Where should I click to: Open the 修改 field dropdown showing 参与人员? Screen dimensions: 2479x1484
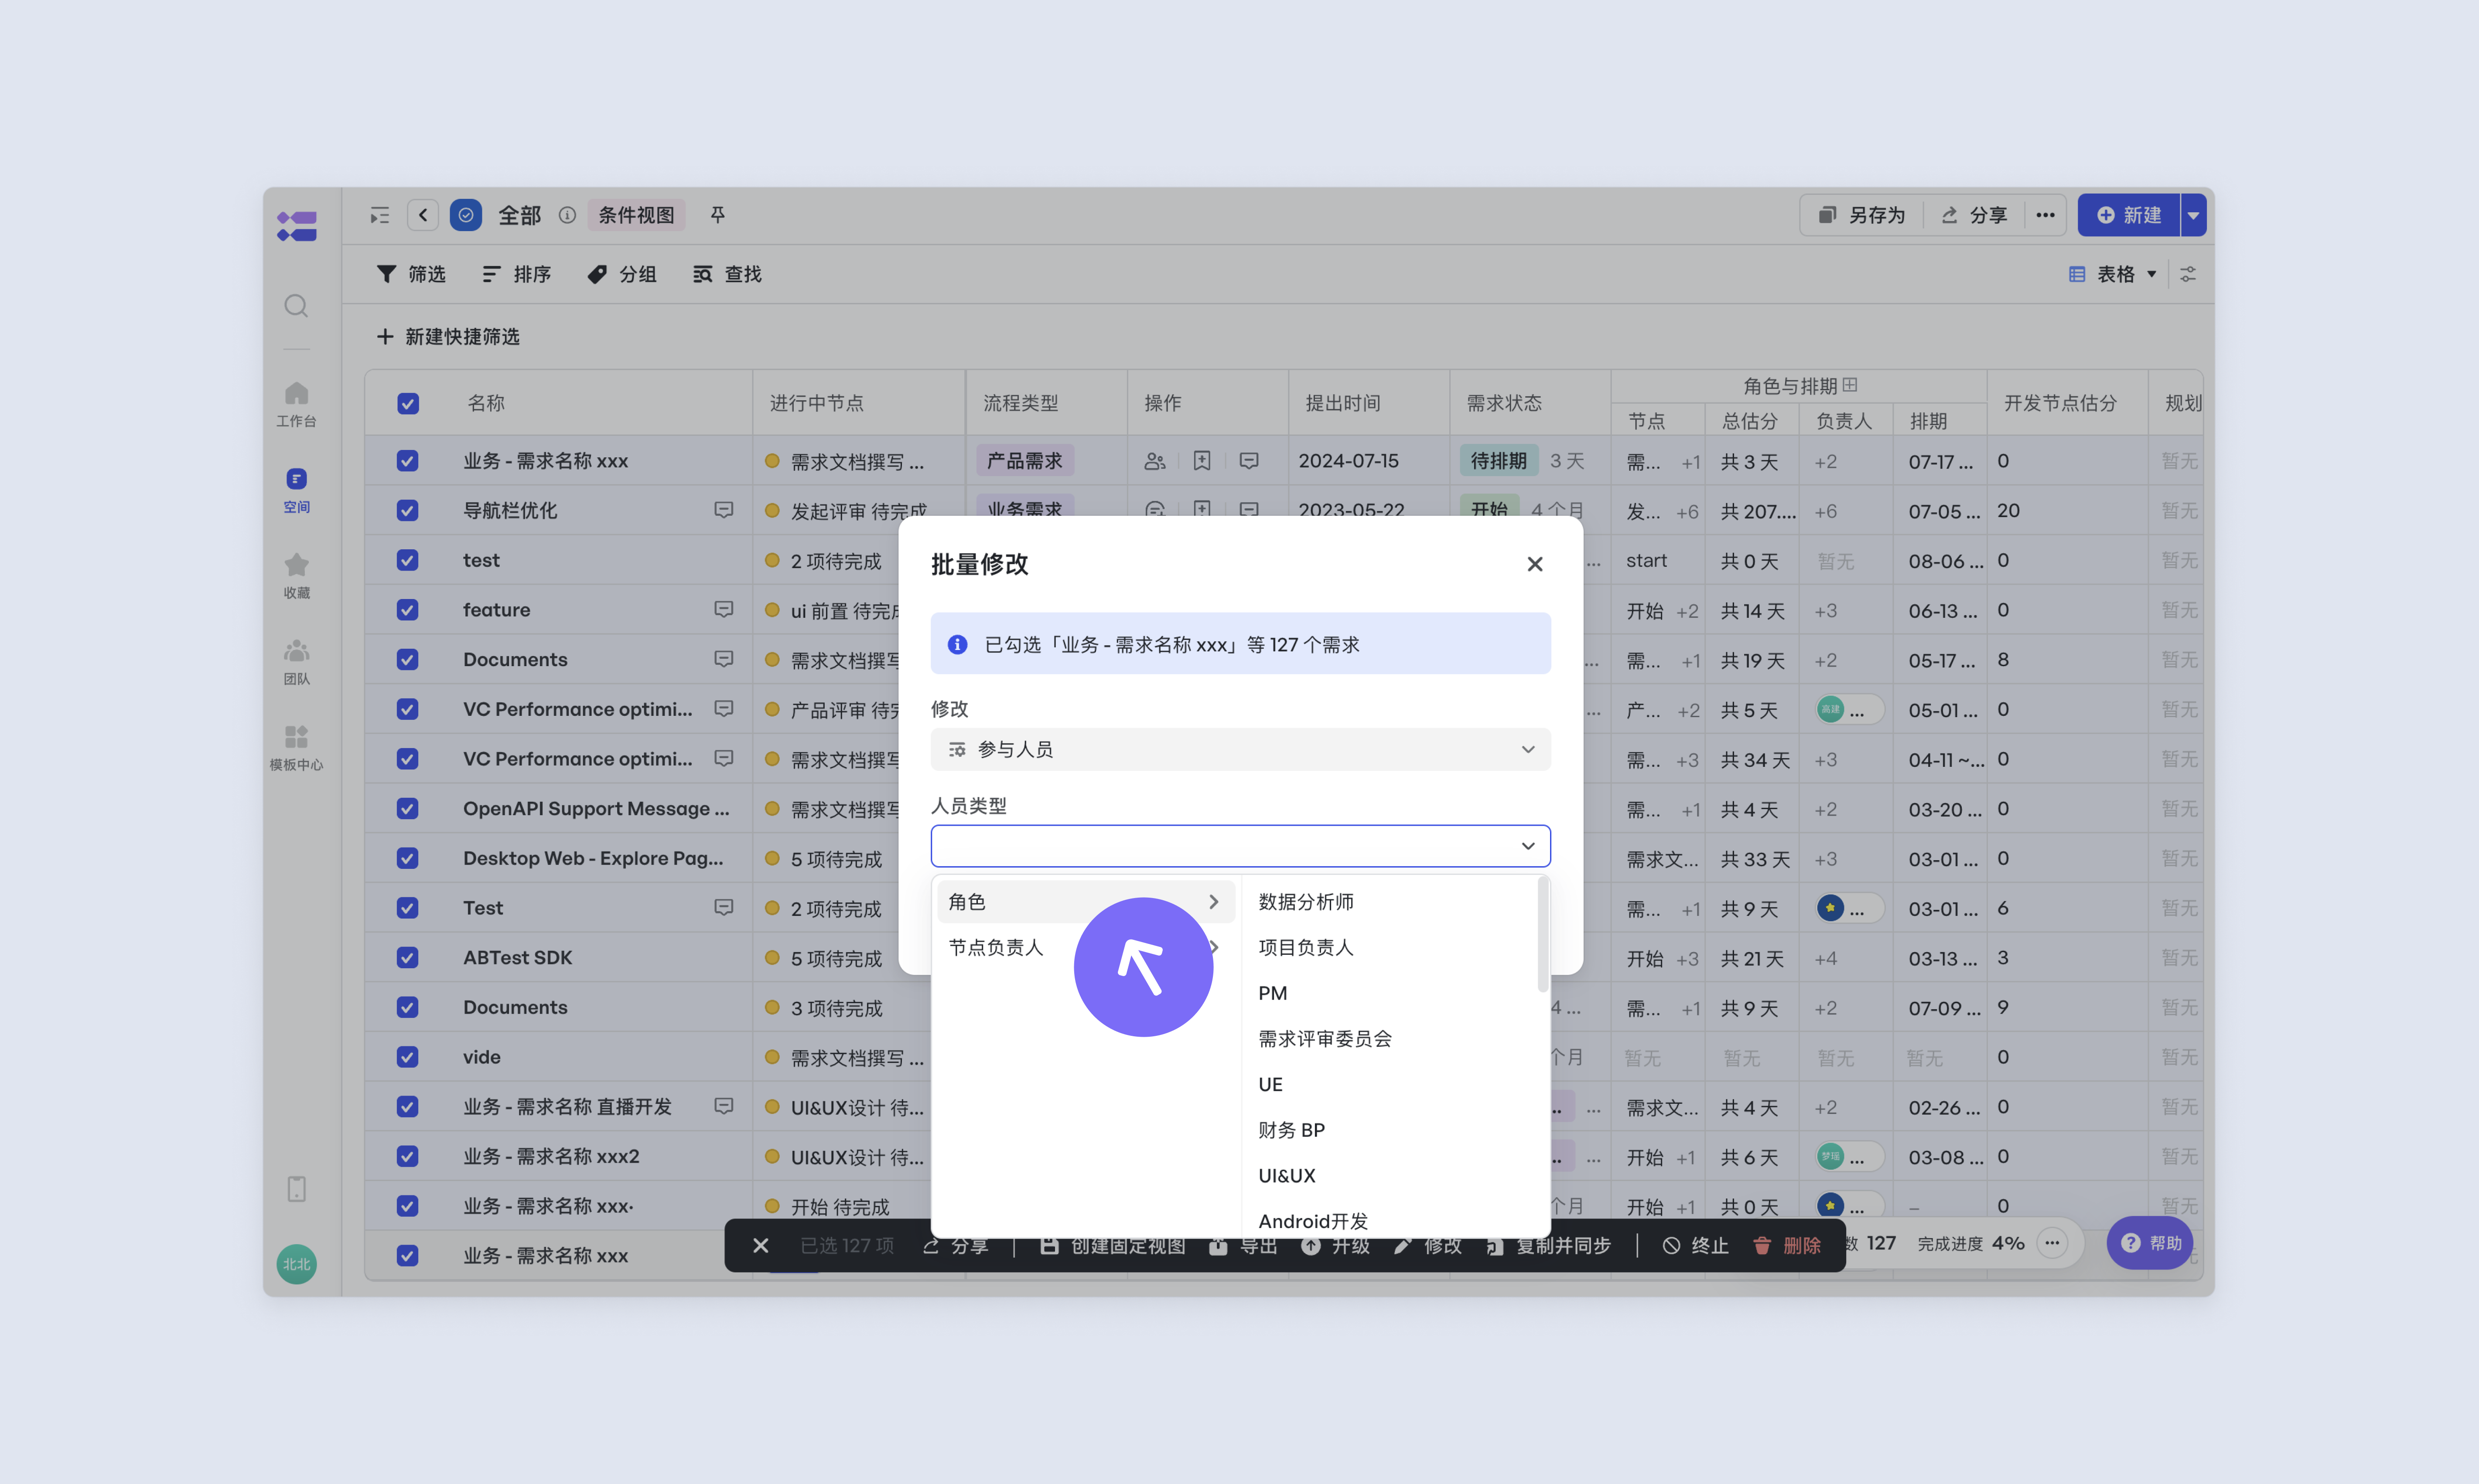tap(1240, 749)
